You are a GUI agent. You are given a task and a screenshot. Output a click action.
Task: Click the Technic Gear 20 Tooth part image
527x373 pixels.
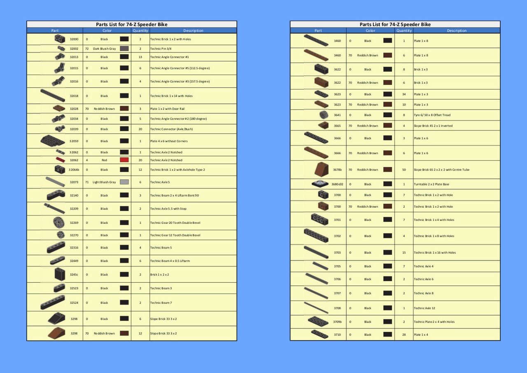pyautogui.click(x=59, y=223)
